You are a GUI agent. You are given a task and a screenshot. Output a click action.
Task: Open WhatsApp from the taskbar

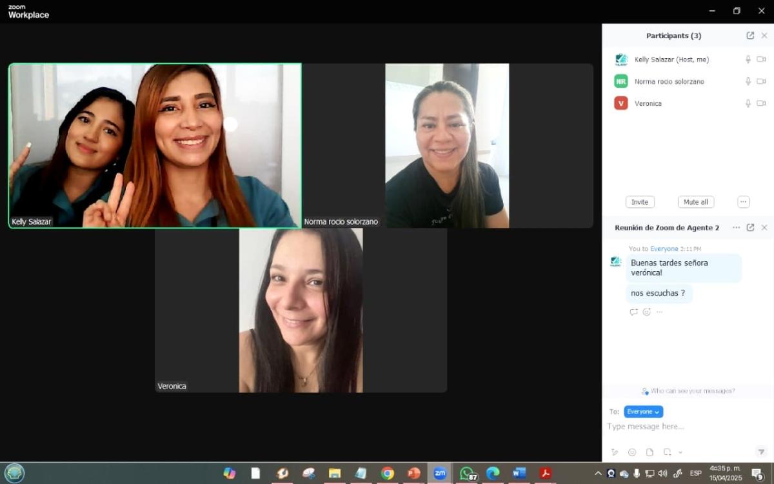point(467,473)
